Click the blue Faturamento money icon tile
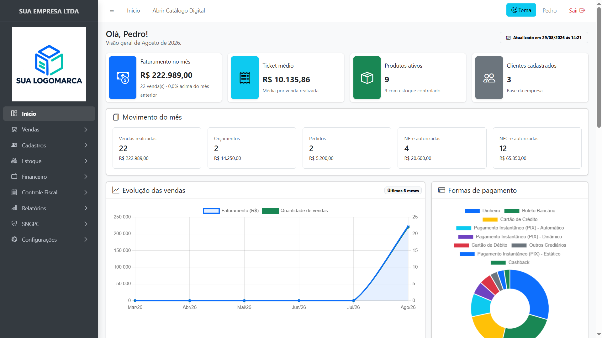Screen dimensions: 602x338 click(x=123, y=78)
